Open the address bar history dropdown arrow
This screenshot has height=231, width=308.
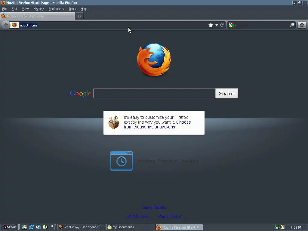(217, 25)
